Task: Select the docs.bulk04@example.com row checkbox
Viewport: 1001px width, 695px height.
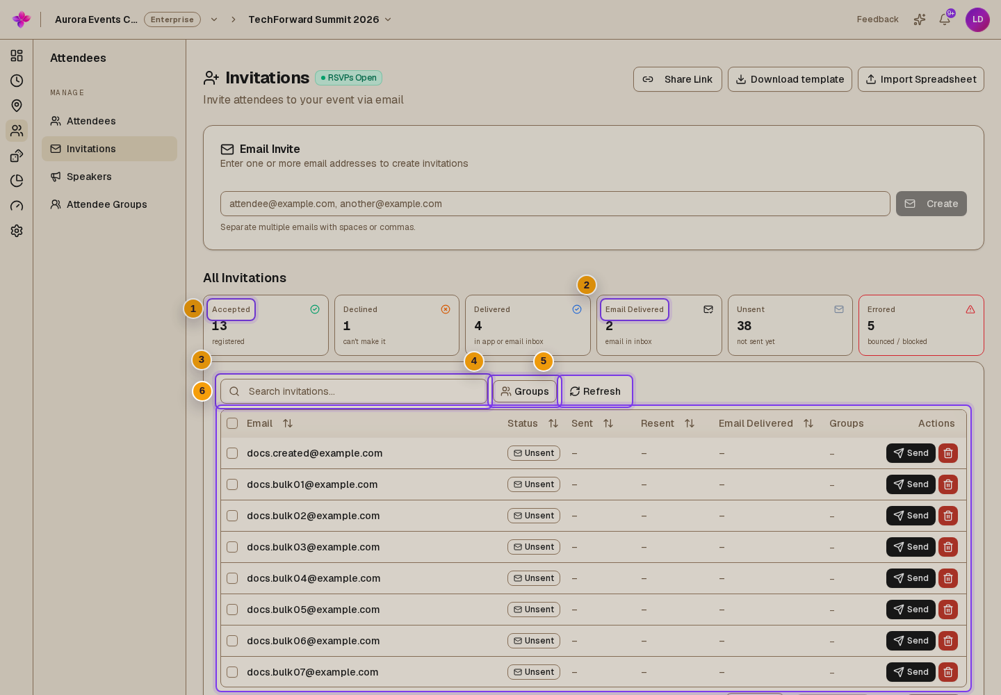Action: [232, 578]
